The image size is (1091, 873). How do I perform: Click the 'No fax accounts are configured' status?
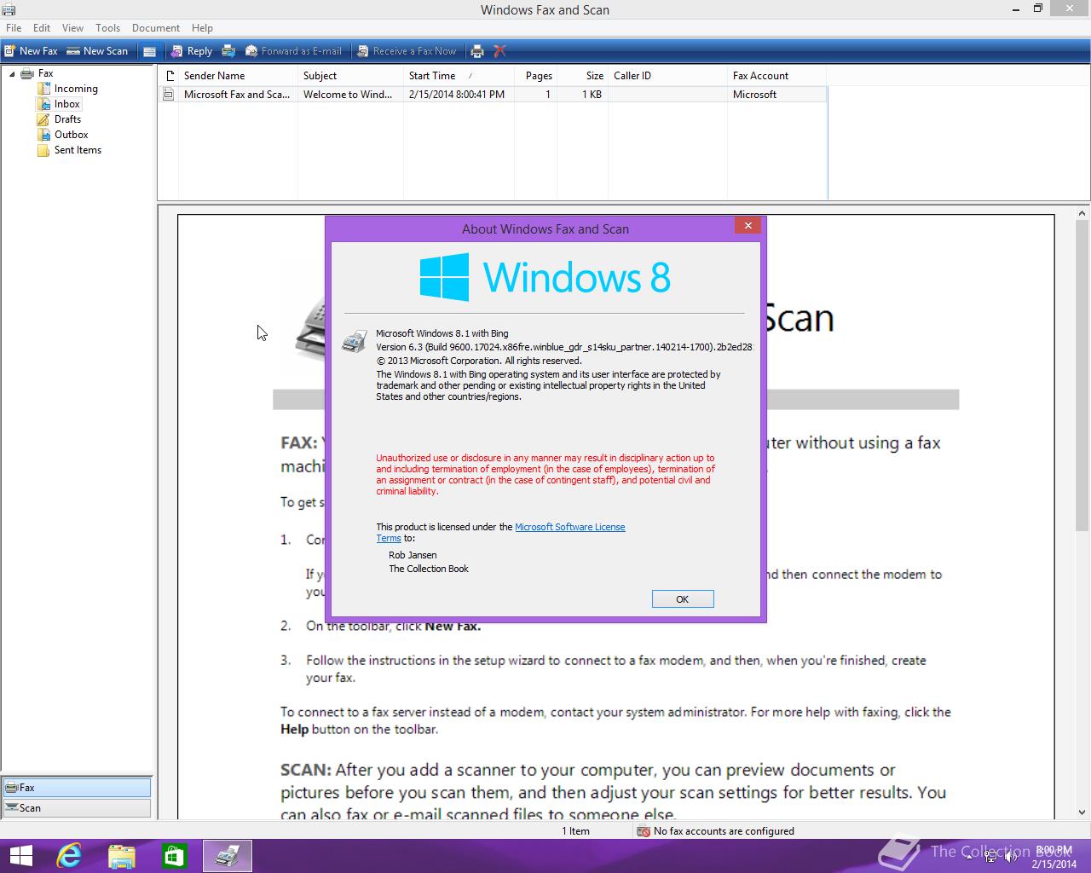716,831
